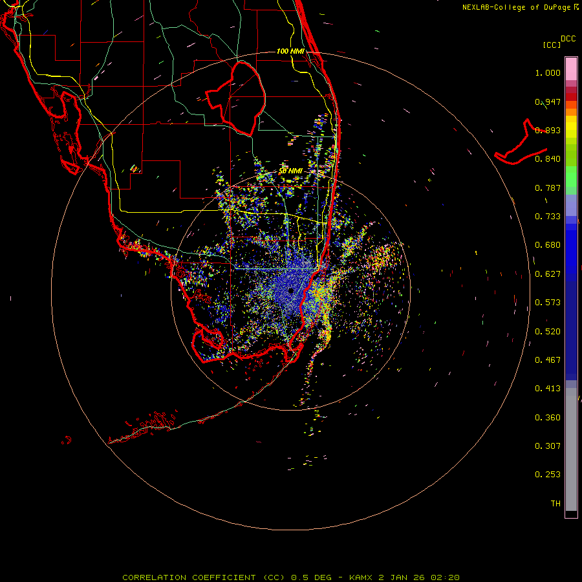Click the black KAMX radar site dot
Viewport: 582px width, 582px height.
point(291,290)
